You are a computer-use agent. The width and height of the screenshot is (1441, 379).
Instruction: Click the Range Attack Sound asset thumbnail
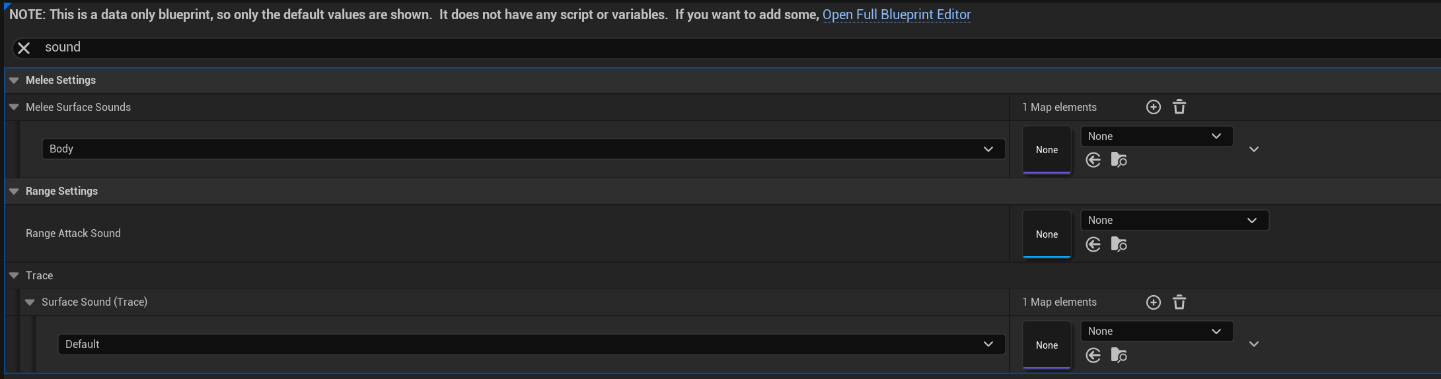tap(1047, 234)
